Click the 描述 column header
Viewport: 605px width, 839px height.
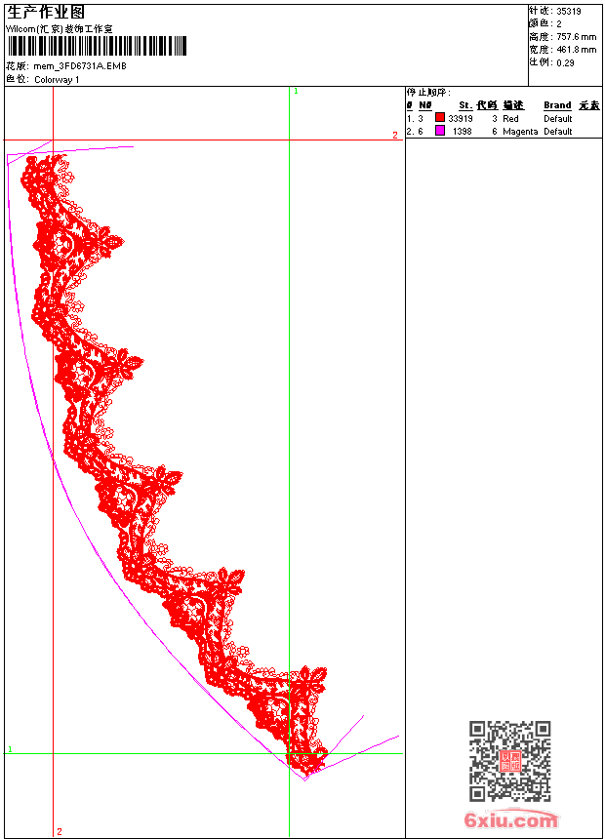coord(513,105)
